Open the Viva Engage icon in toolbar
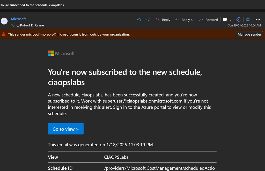Screen dimensions: 265x171 239,20
